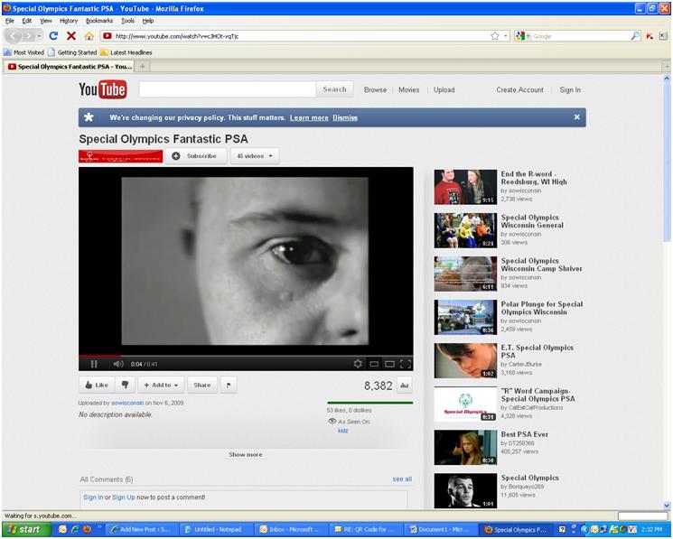The height and width of the screenshot is (539, 673).
Task: Open the File menu
Action: tap(9, 21)
